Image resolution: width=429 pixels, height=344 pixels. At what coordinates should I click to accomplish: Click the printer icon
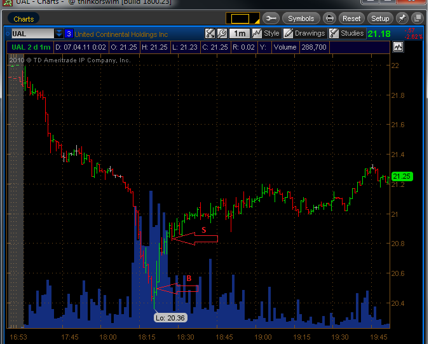[x=329, y=18]
